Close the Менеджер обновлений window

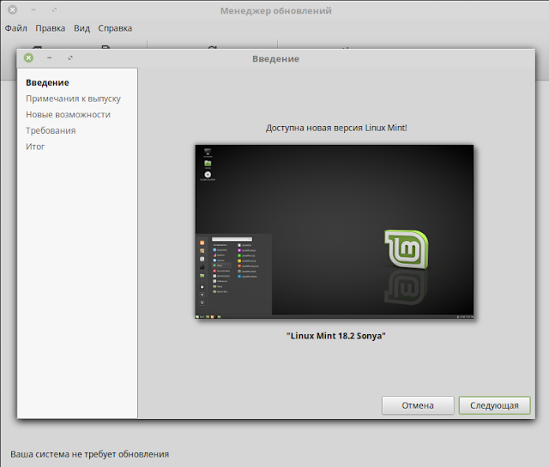[x=12, y=9]
